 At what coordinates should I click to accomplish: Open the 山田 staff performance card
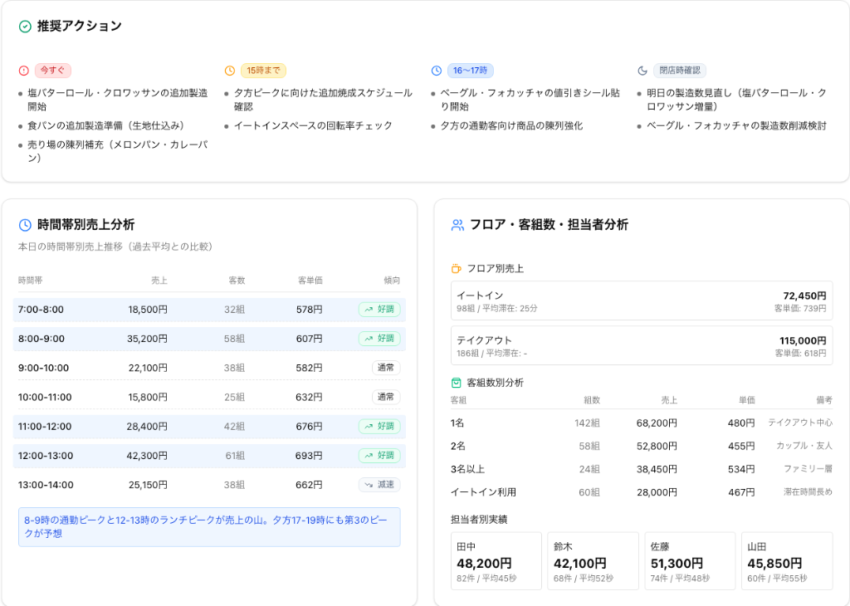(x=787, y=560)
